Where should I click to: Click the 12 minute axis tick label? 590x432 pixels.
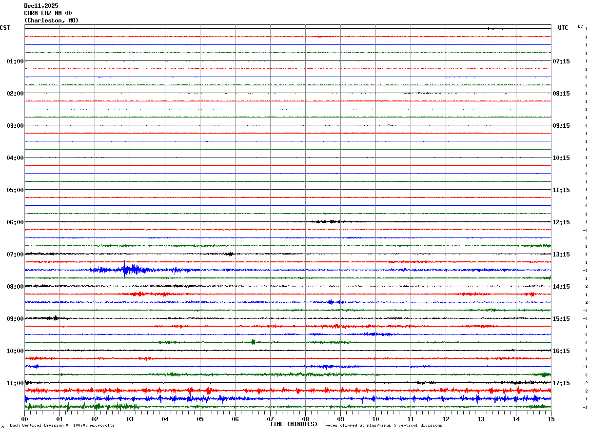[x=446, y=419]
